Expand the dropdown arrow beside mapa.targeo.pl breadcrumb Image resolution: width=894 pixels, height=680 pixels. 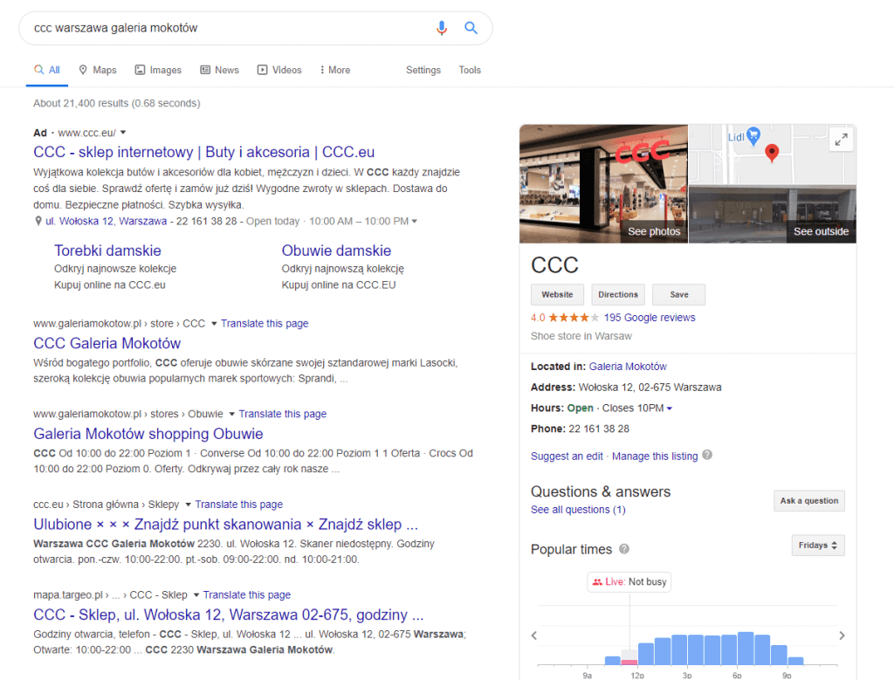click(196, 595)
